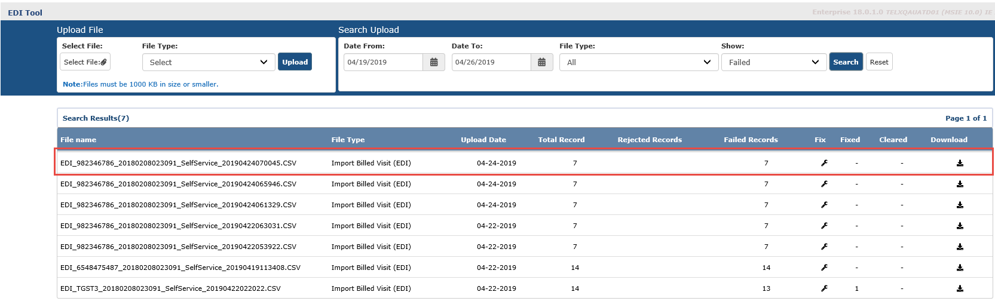The width and height of the screenshot is (995, 301).
Task: Open the Date To calendar picker
Action: [541, 62]
